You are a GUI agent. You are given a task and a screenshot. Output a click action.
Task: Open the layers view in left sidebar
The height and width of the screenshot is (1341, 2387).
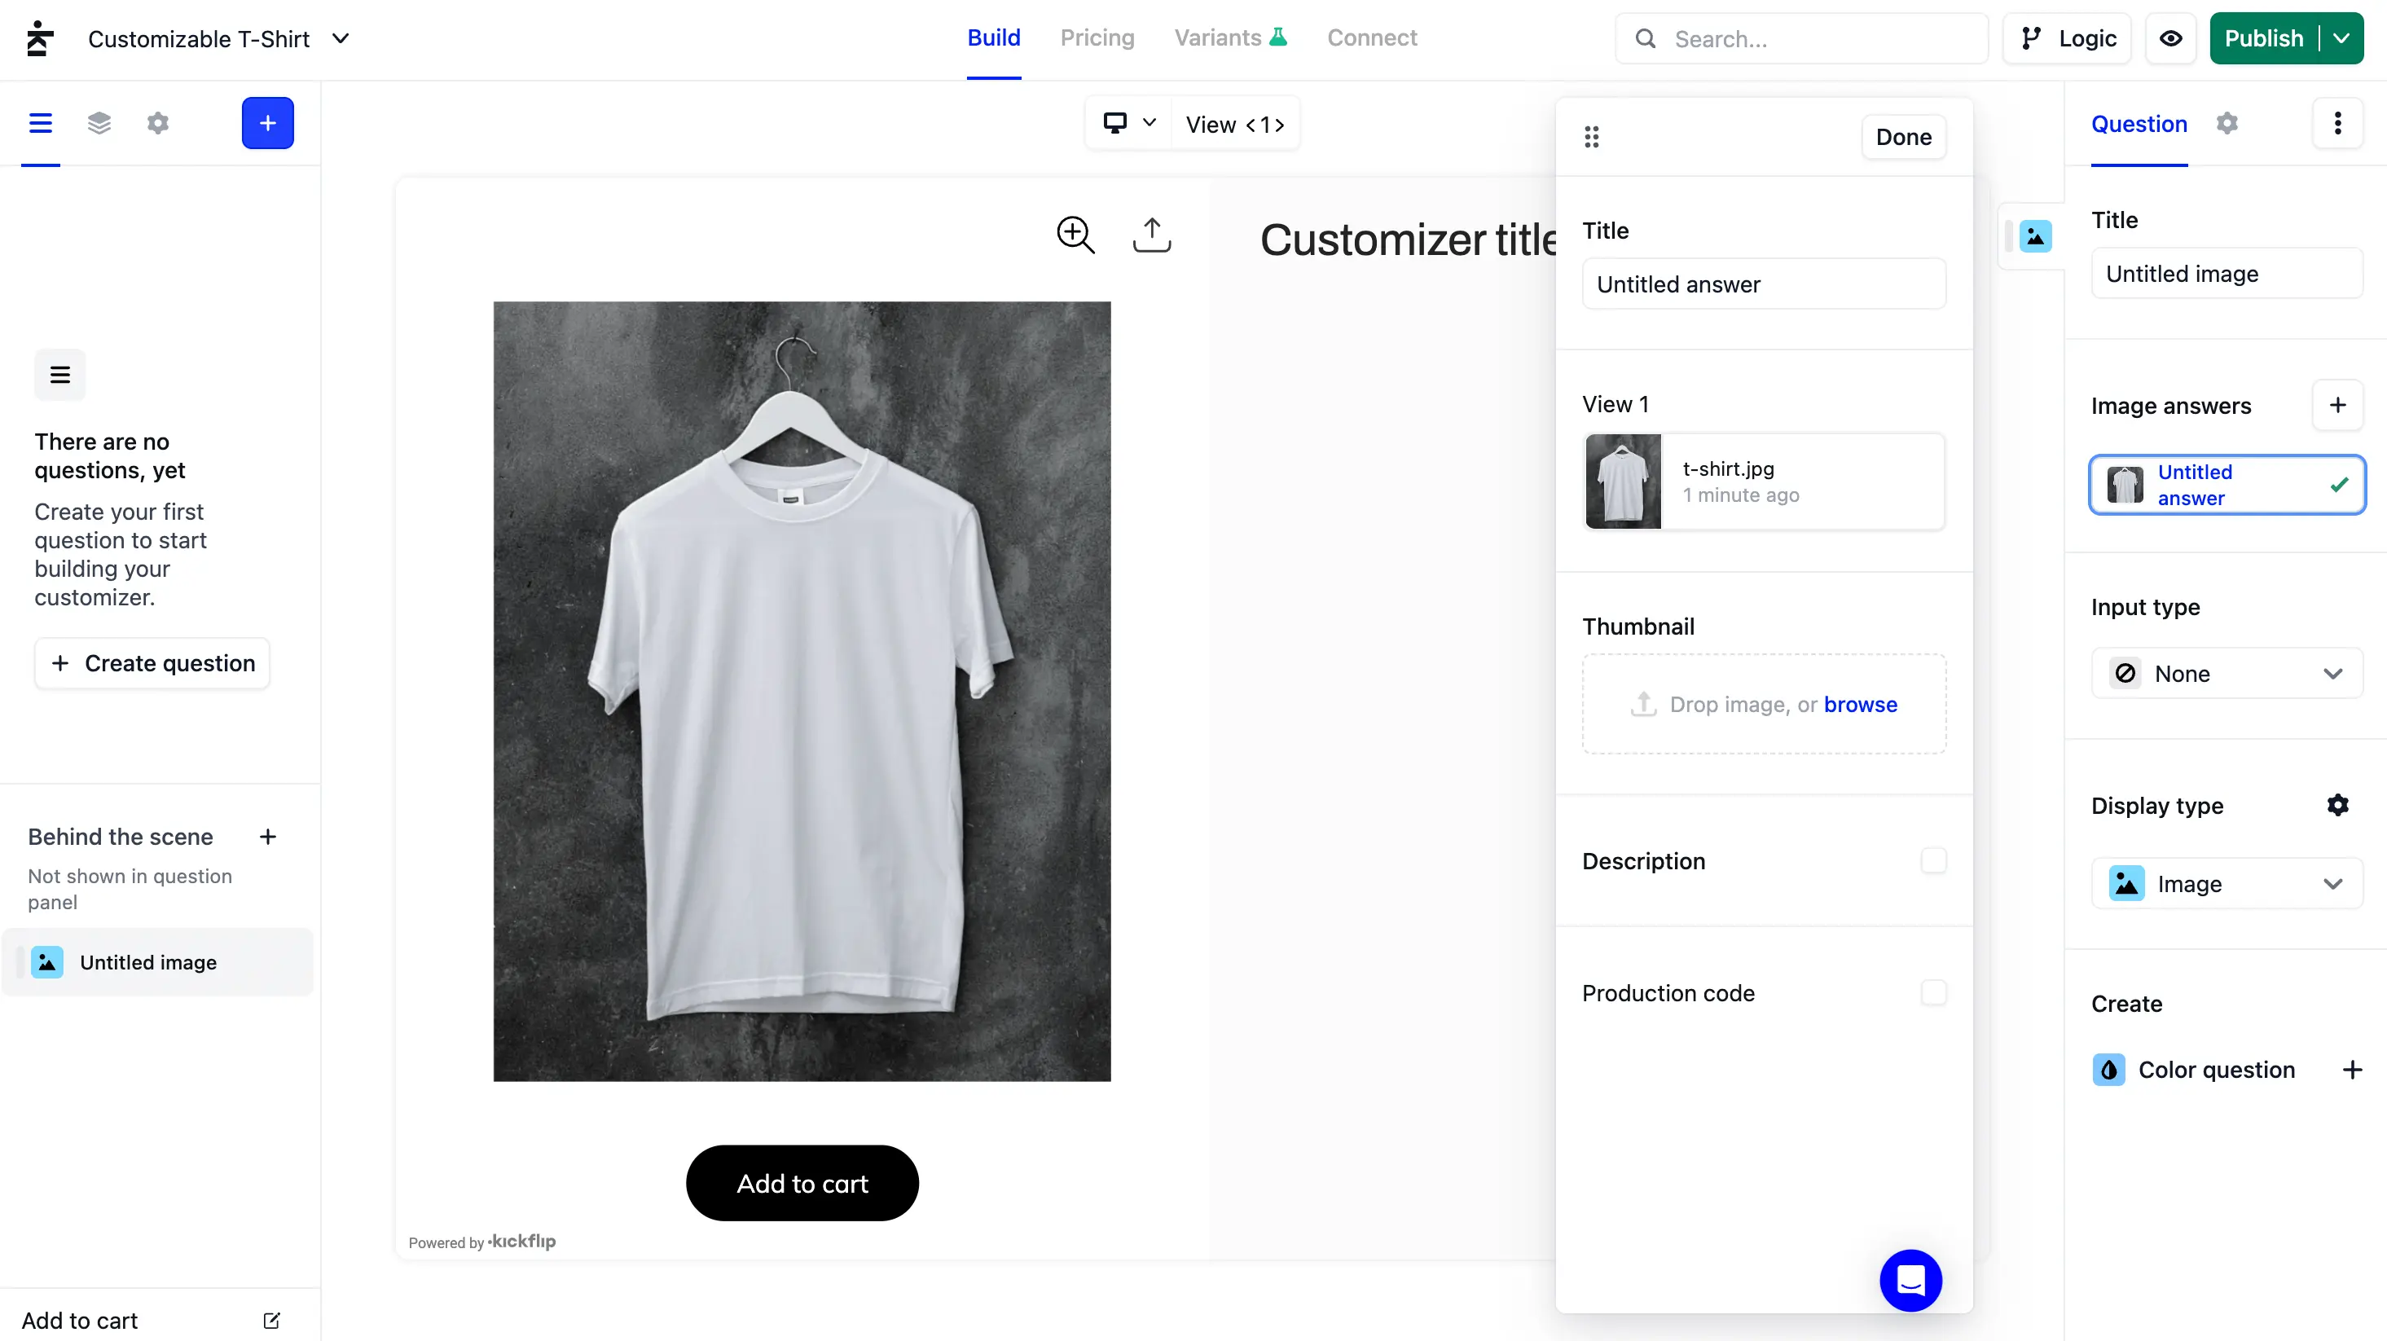point(99,123)
